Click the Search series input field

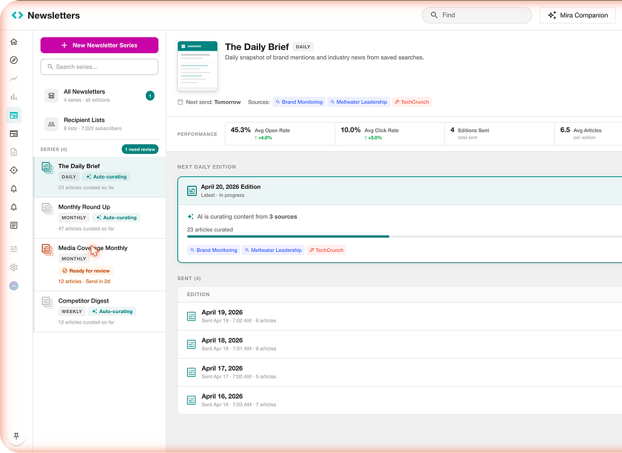coord(99,67)
